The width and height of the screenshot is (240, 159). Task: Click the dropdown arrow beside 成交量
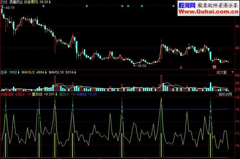click(x=232, y=72)
